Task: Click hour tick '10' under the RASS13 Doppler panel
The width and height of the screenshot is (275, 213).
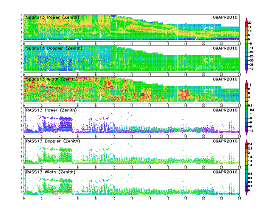Action: [114, 167]
